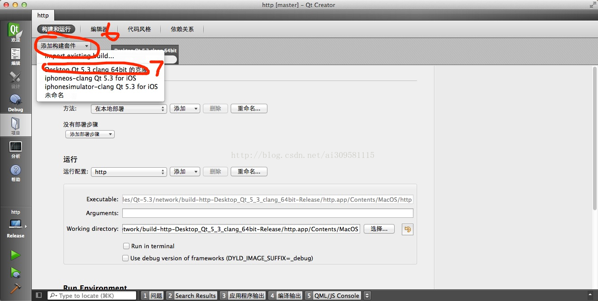Switch to 构建和运行 tab

[56, 29]
